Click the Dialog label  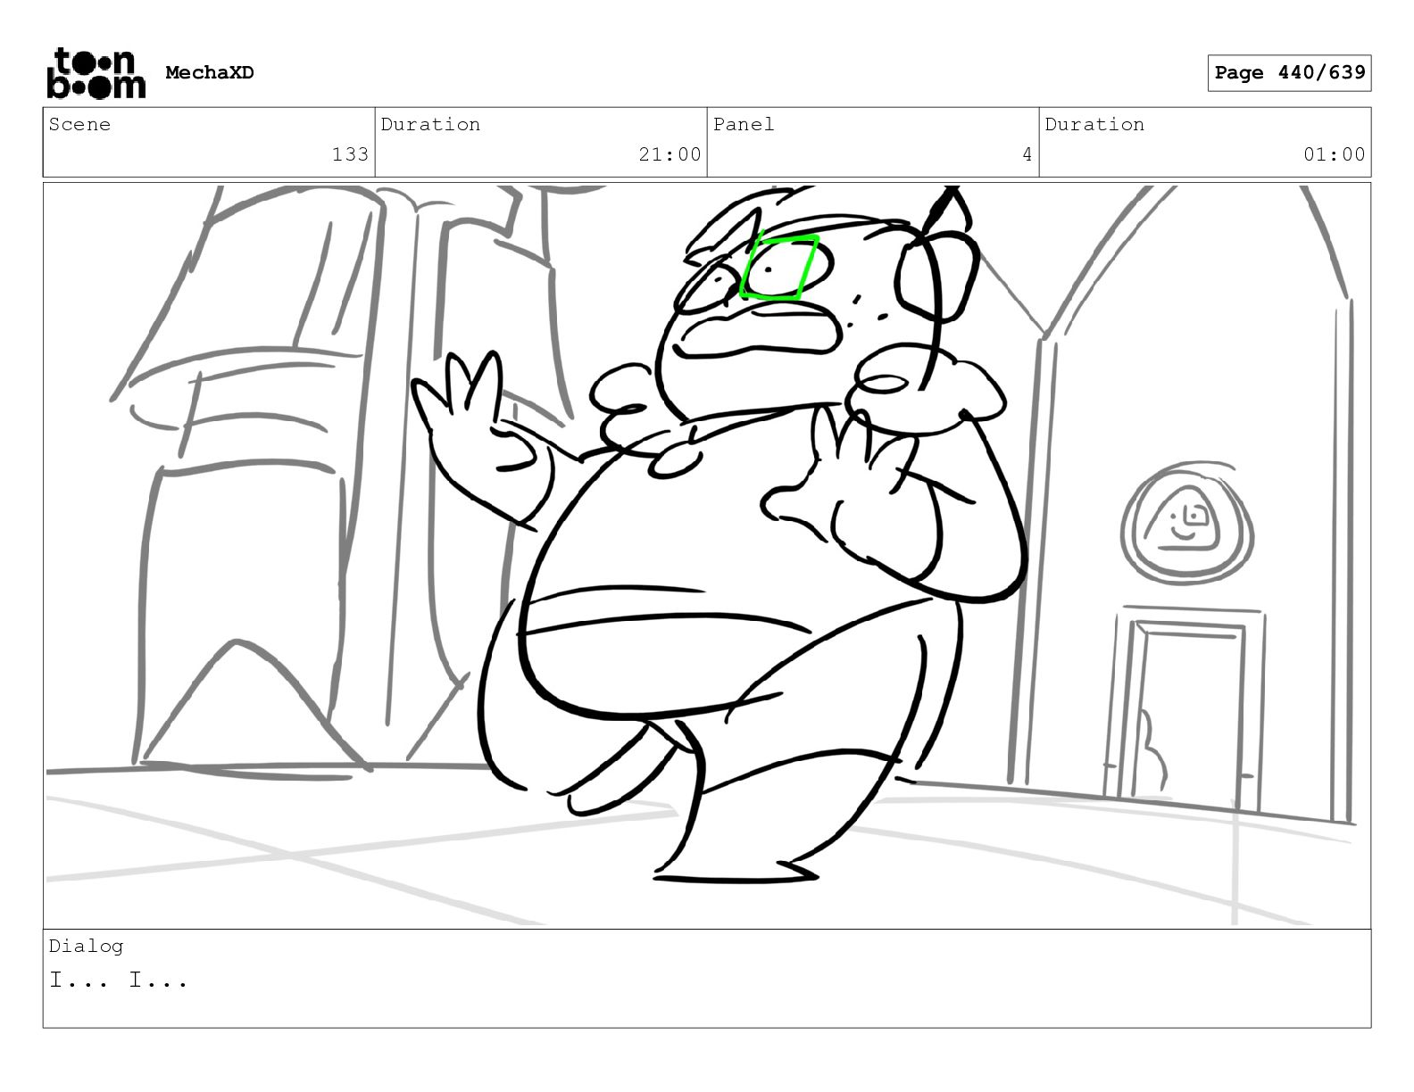pos(86,946)
